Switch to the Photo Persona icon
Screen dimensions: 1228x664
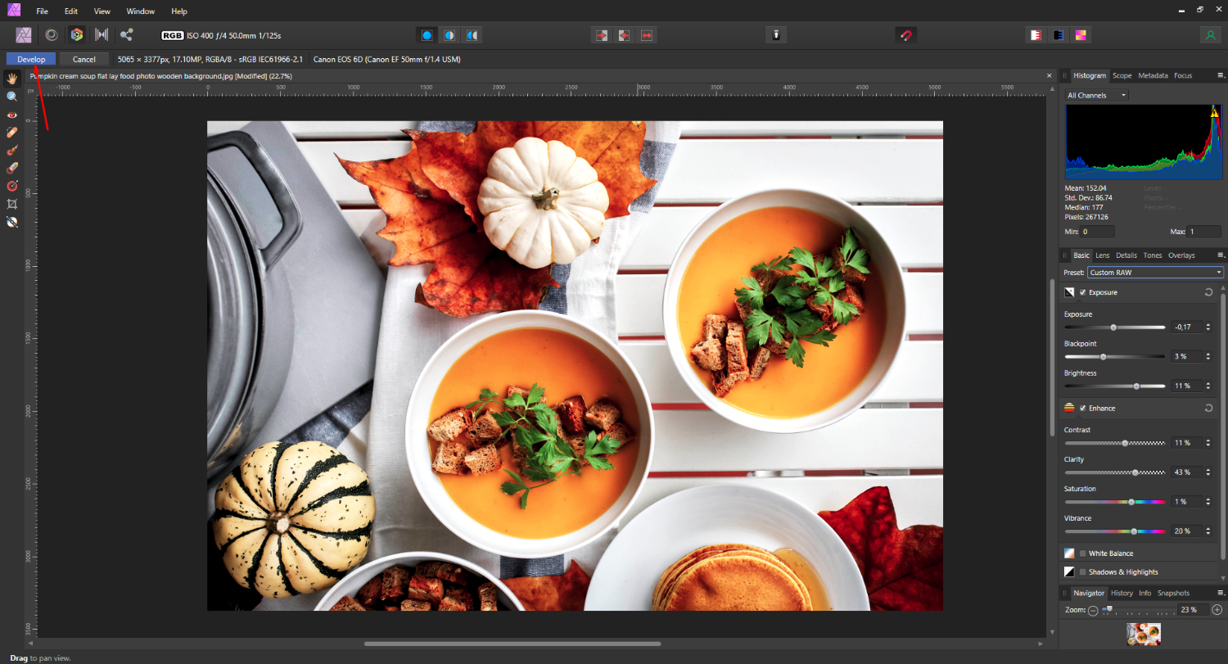24,34
